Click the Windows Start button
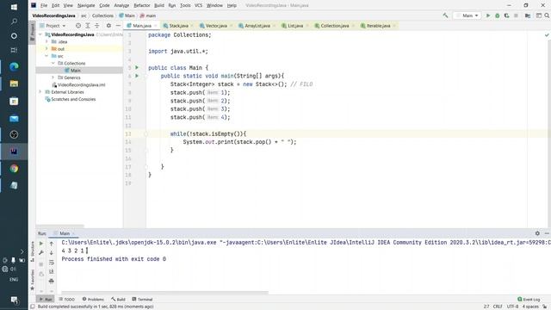Viewport: 551px width, 310px height. point(14,7)
